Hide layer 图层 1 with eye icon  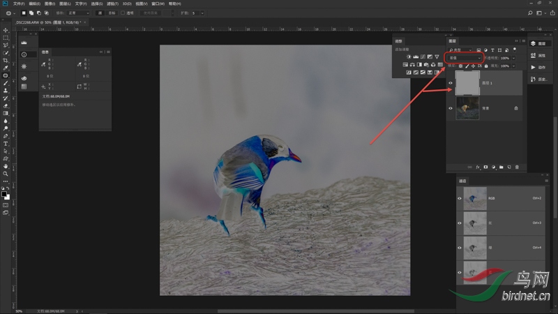tap(451, 83)
